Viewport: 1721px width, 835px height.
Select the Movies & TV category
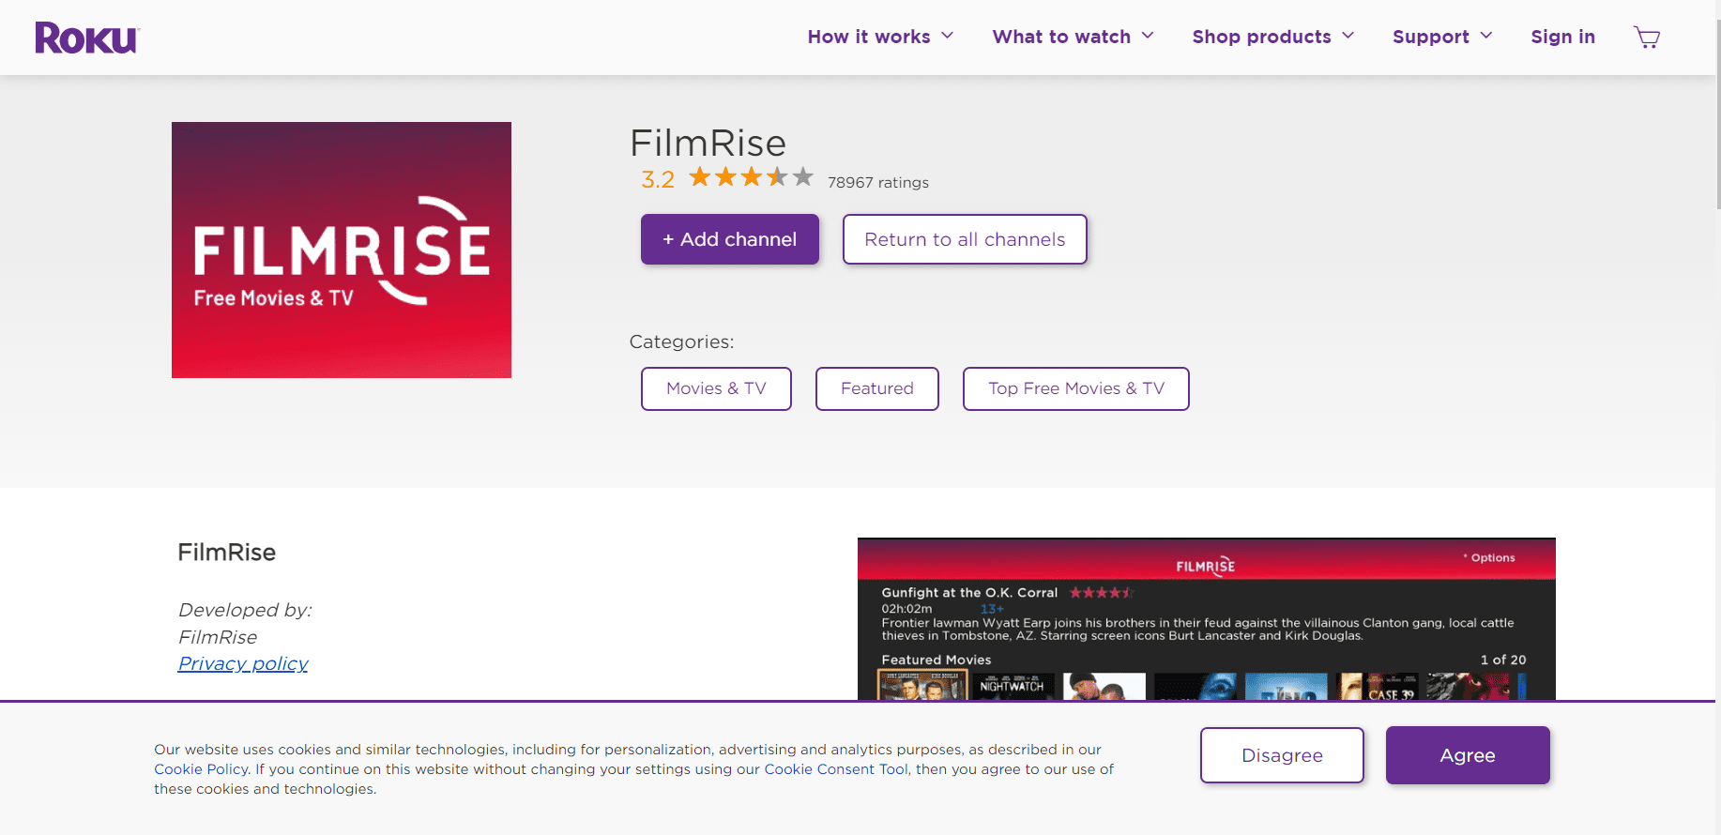coord(716,388)
